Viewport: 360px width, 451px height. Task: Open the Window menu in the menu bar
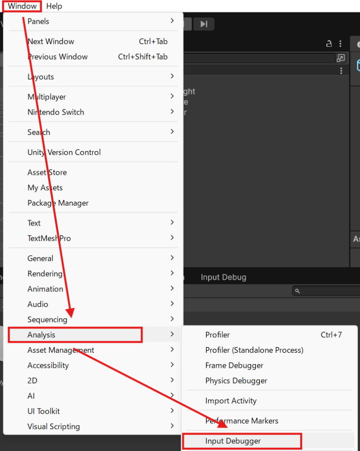pyautogui.click(x=22, y=6)
